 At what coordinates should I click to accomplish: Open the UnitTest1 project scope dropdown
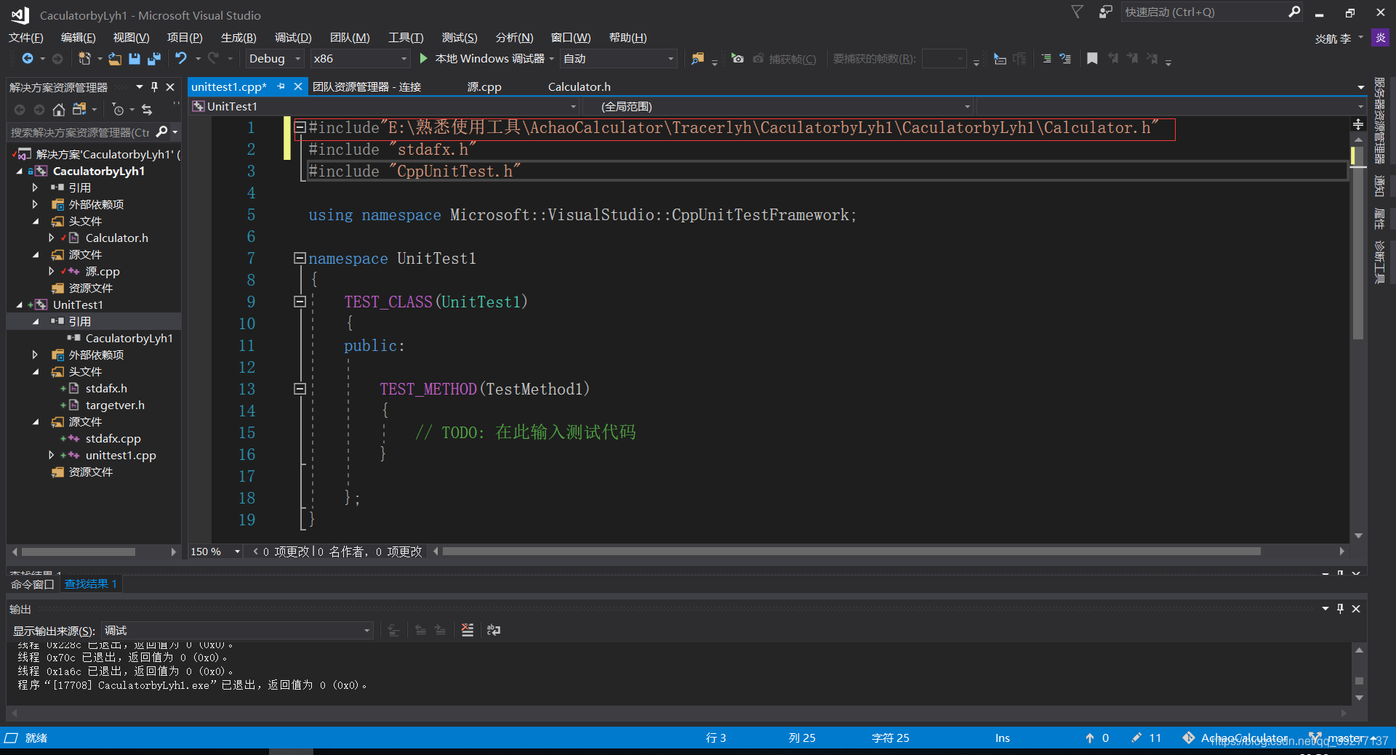573,107
